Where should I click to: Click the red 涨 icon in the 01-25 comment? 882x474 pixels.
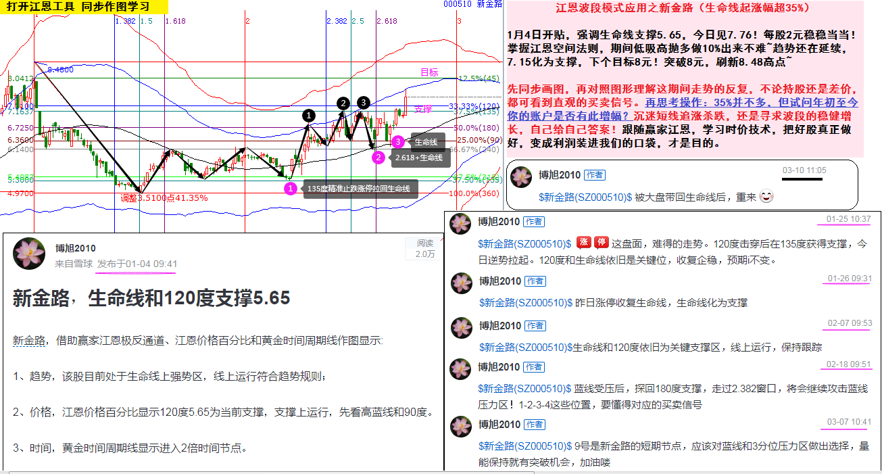(x=583, y=243)
